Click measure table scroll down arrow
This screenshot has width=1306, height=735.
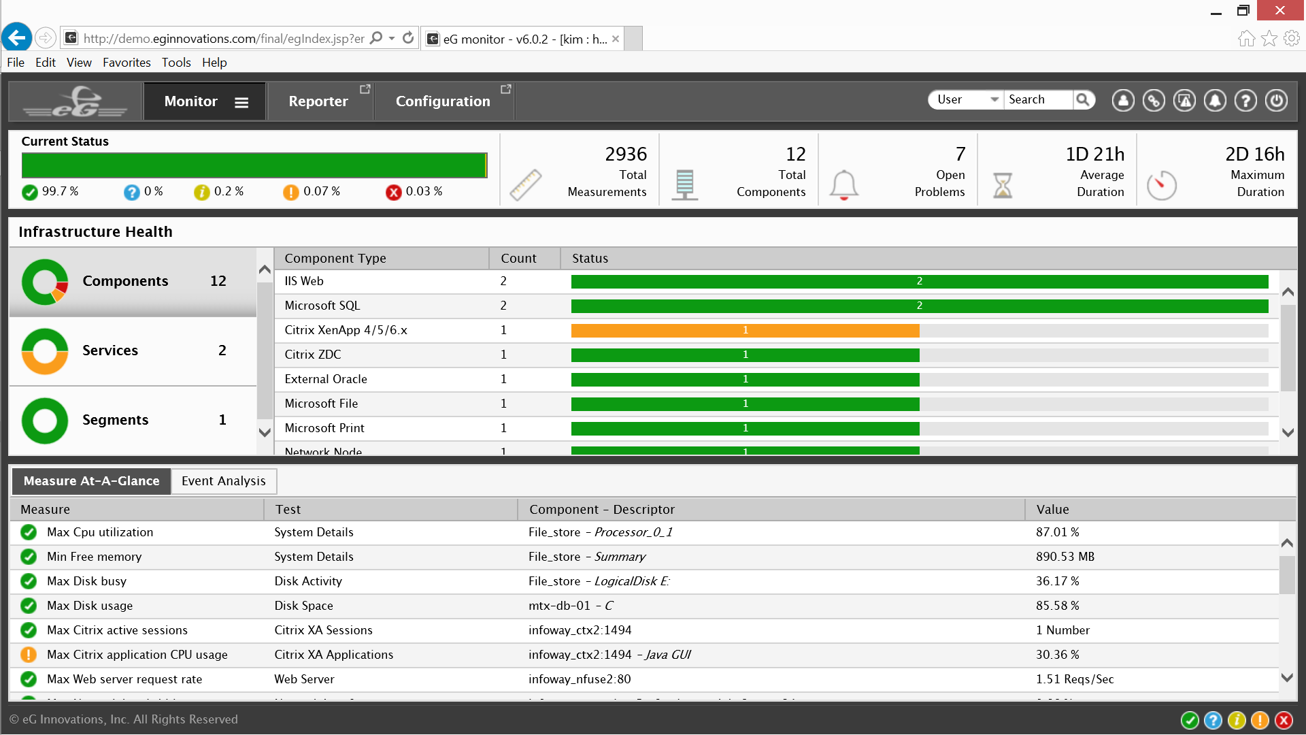pyautogui.click(x=1287, y=677)
